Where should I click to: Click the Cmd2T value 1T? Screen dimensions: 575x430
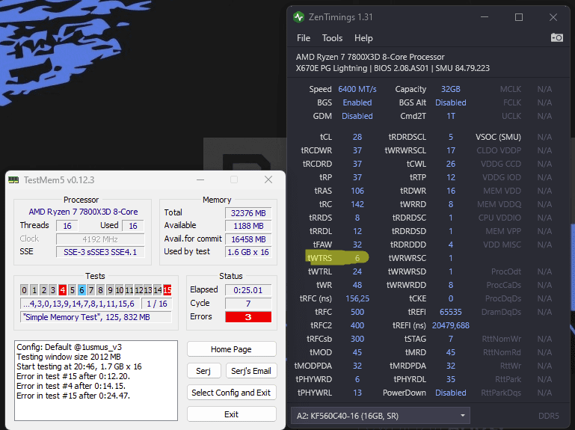click(451, 116)
